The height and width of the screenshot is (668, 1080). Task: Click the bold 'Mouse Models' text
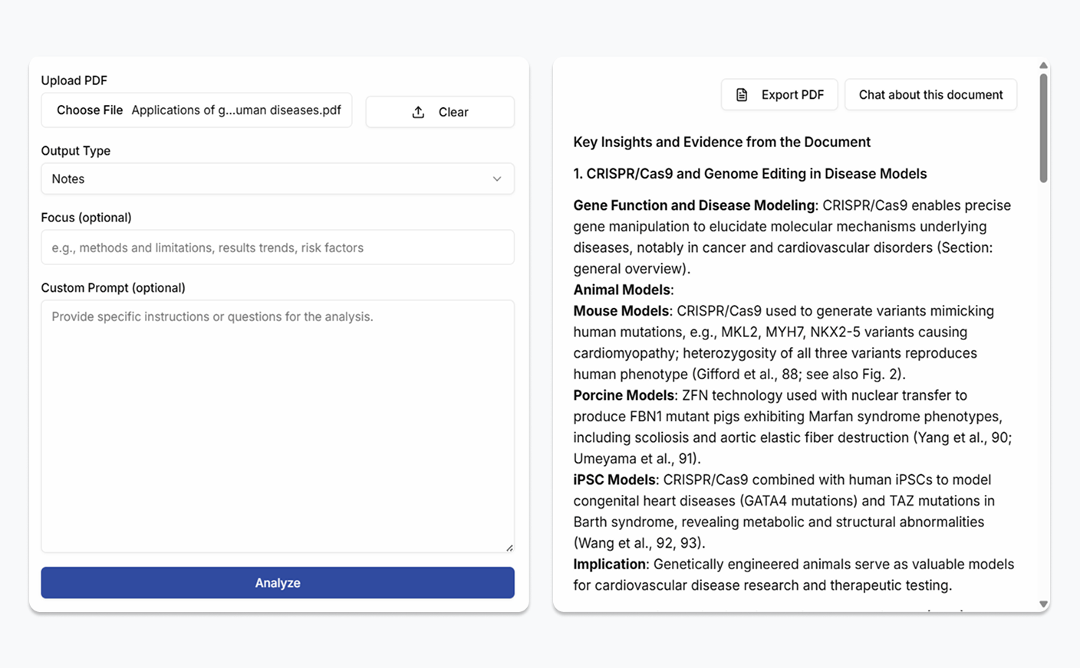pyautogui.click(x=621, y=311)
